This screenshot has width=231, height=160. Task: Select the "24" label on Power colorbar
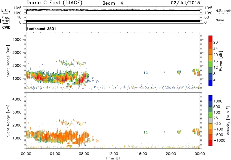[215, 49]
